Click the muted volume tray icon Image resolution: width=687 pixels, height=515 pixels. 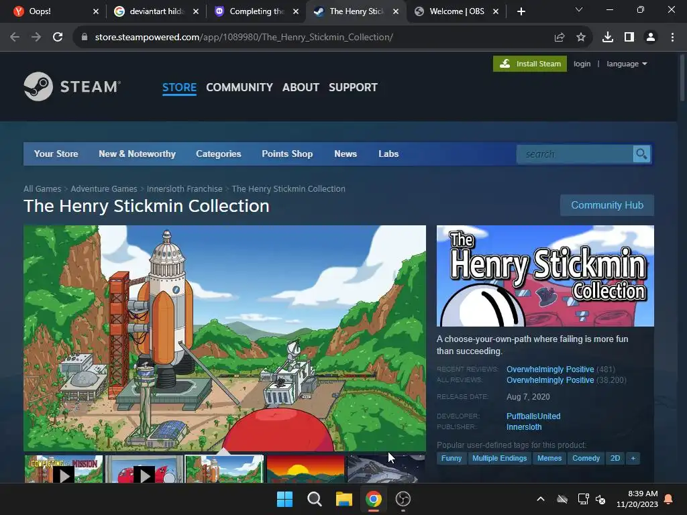(x=600, y=499)
